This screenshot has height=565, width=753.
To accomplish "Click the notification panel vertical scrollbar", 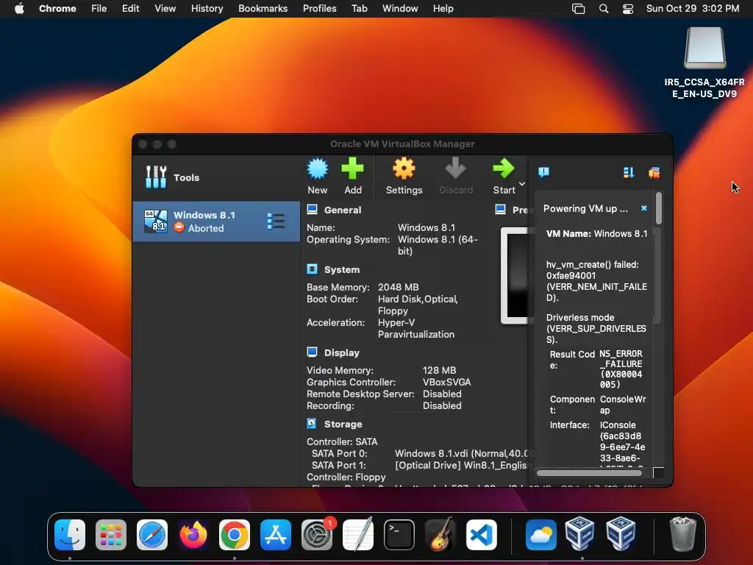I will [659, 208].
